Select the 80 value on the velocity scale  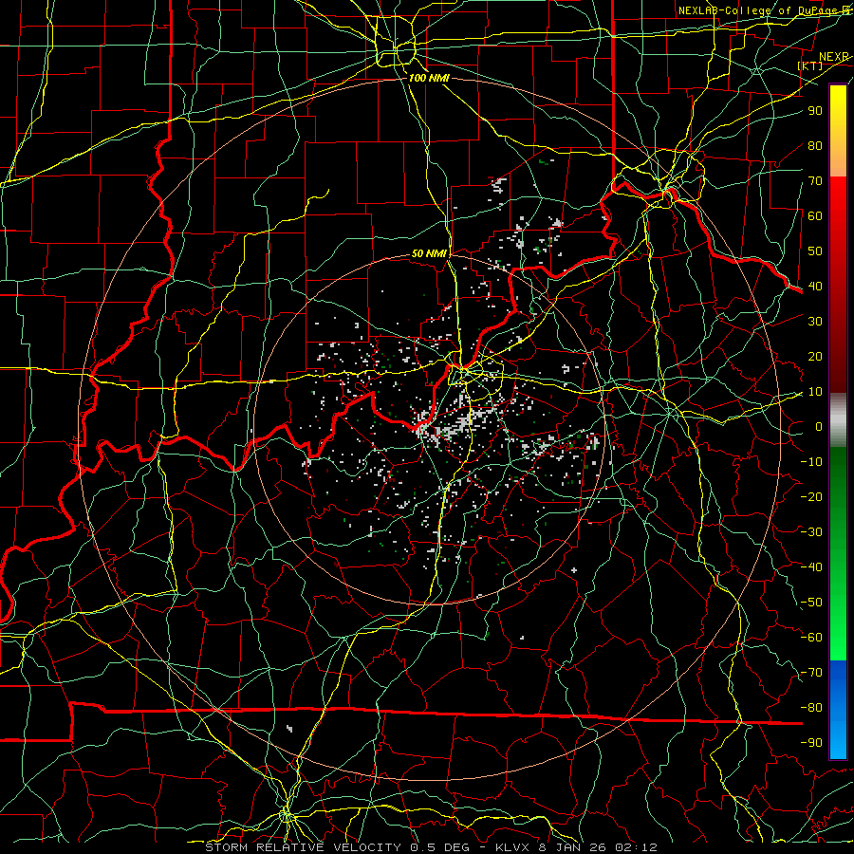(815, 146)
